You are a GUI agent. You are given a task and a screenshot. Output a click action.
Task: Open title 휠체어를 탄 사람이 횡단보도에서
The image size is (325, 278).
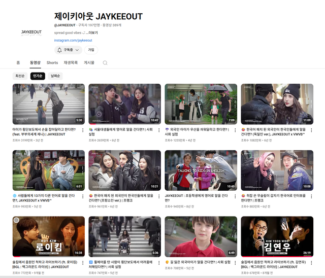coord(120,264)
